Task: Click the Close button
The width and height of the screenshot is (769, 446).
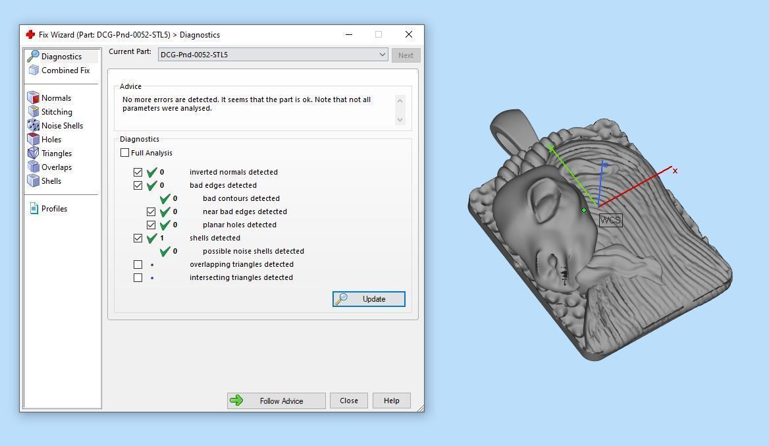Action: pyautogui.click(x=349, y=401)
